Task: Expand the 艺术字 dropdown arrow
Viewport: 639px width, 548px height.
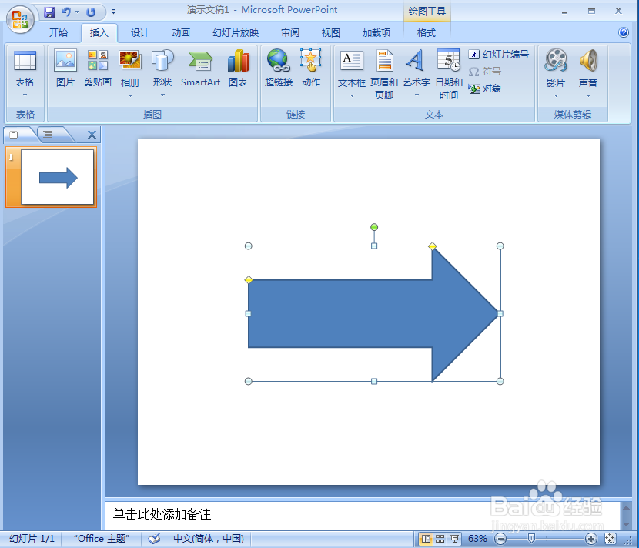Action: [x=417, y=95]
